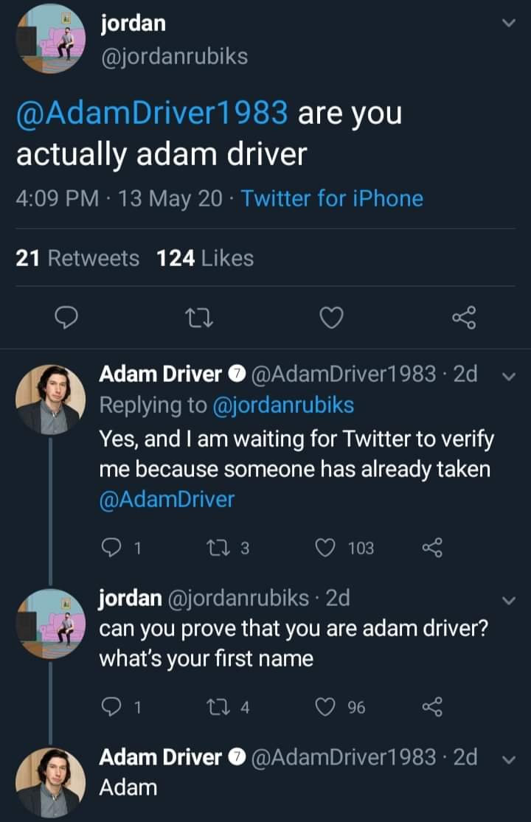Select the retweet icon under the main tweet
Viewport: 531px width, 822px height.
(199, 318)
